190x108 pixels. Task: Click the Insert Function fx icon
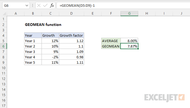click(x=52, y=5)
